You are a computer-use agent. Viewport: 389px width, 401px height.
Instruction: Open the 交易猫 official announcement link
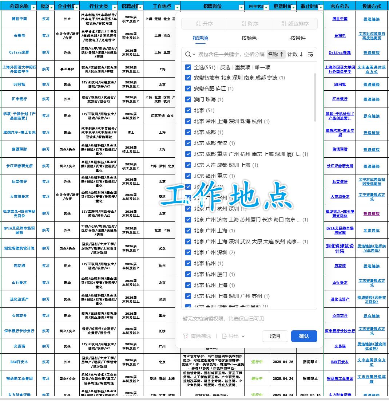pos(340,346)
